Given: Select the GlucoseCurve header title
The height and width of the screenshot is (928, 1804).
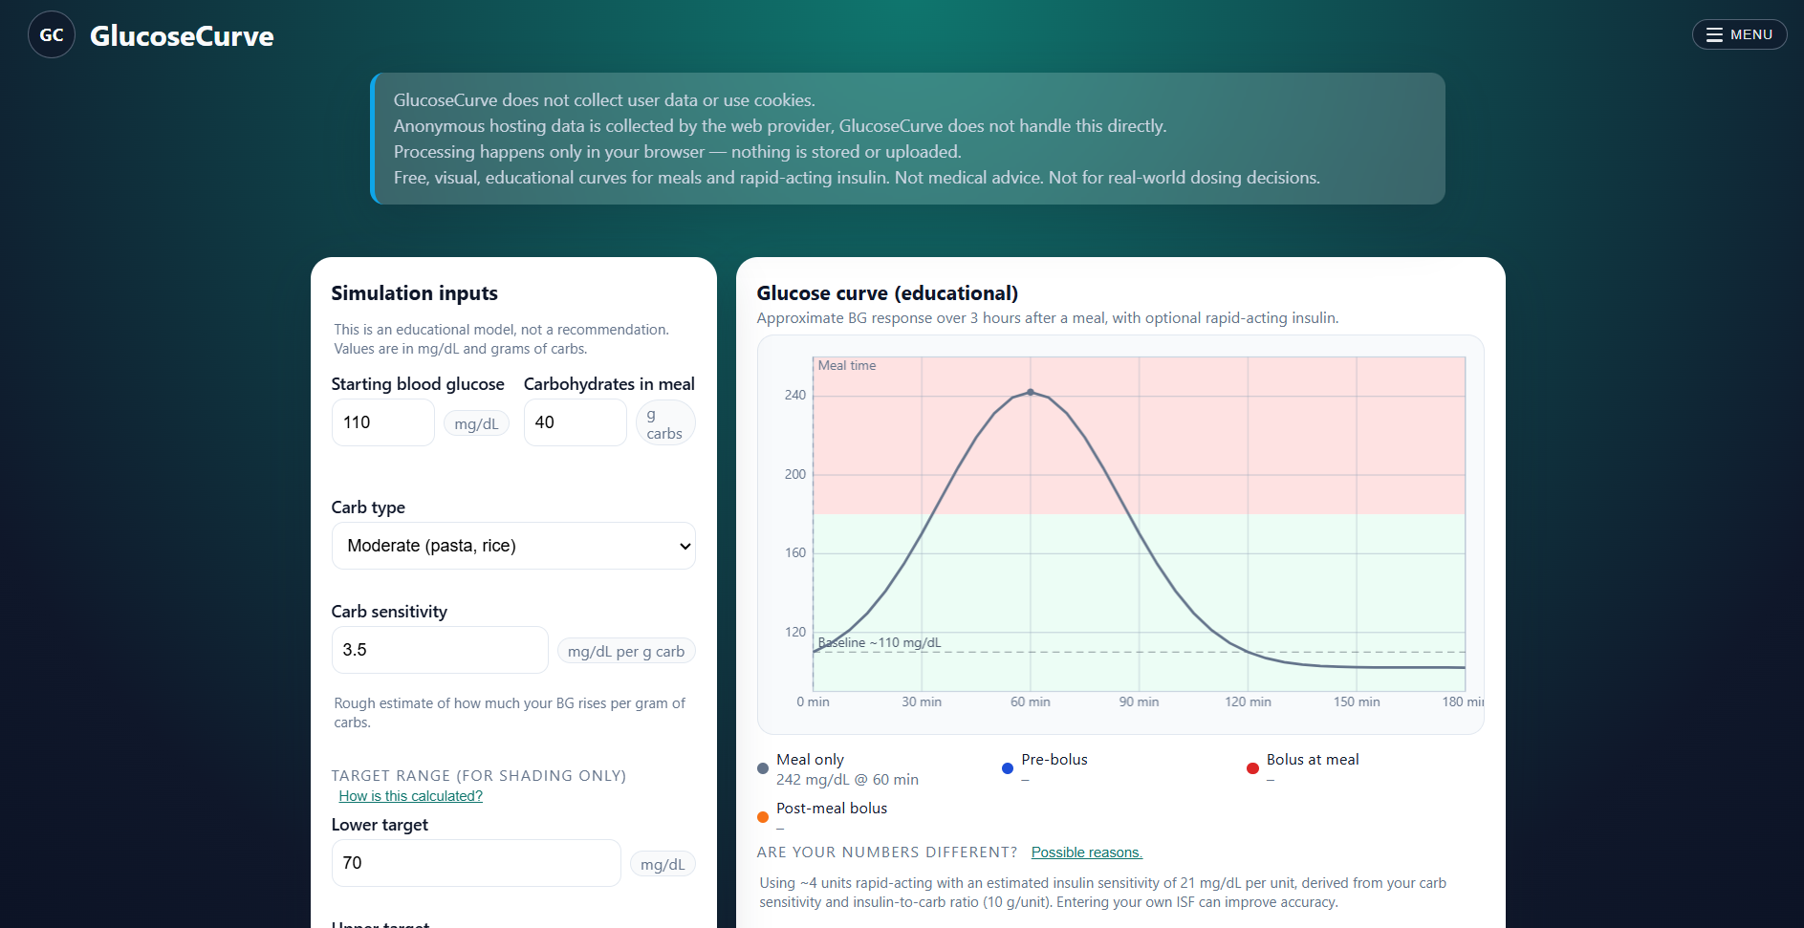Looking at the screenshot, I should pos(181,36).
